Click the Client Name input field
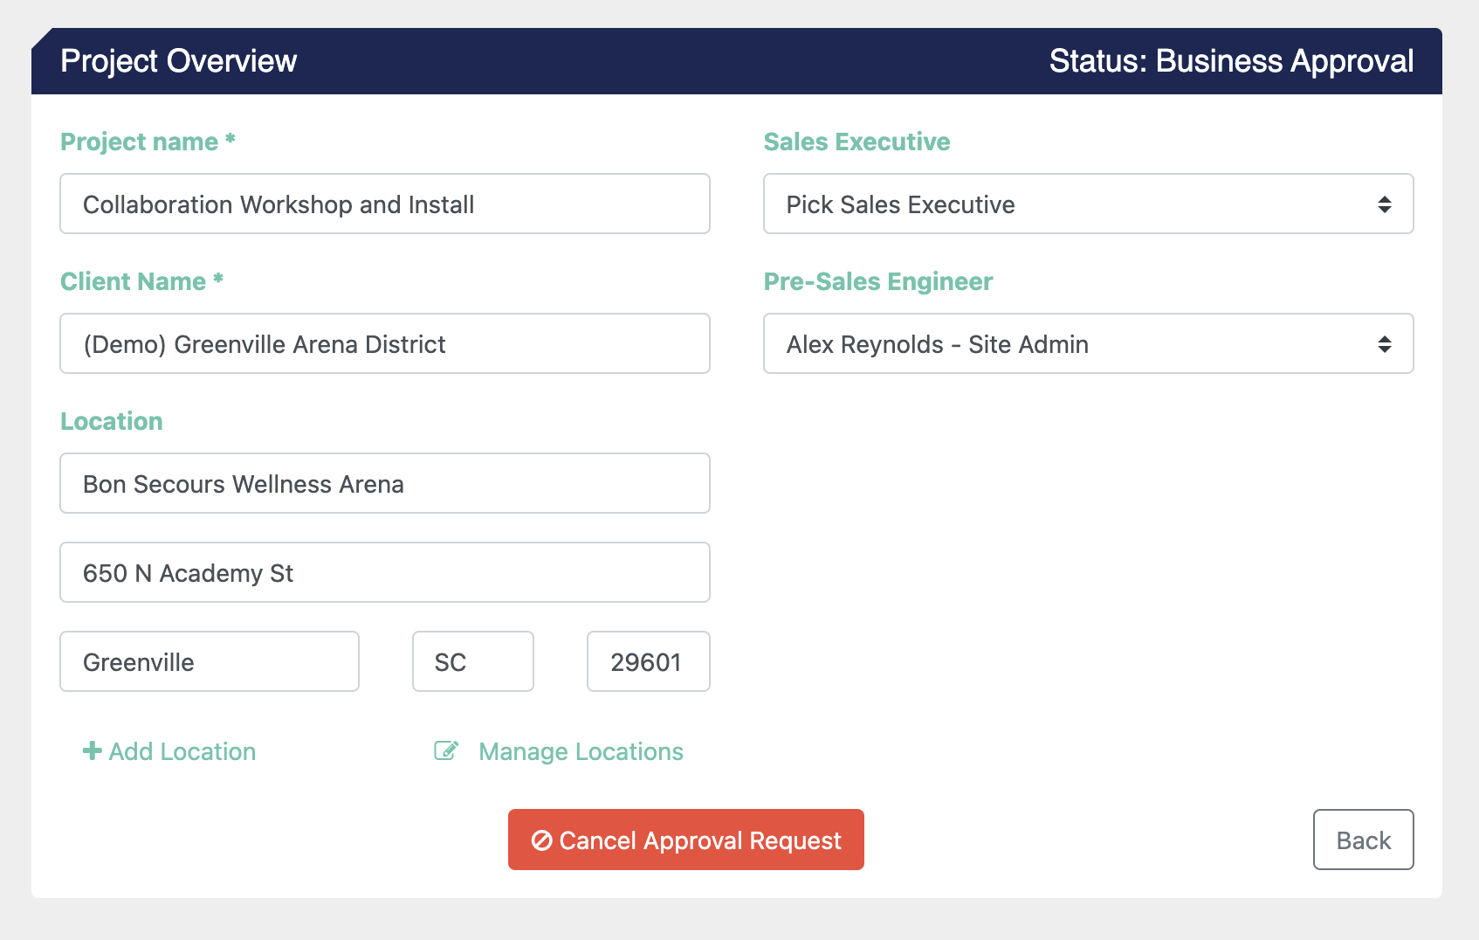 385,343
